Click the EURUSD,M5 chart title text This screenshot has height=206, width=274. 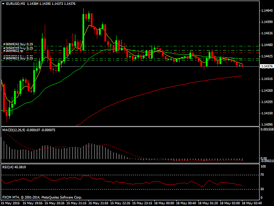(15, 4)
